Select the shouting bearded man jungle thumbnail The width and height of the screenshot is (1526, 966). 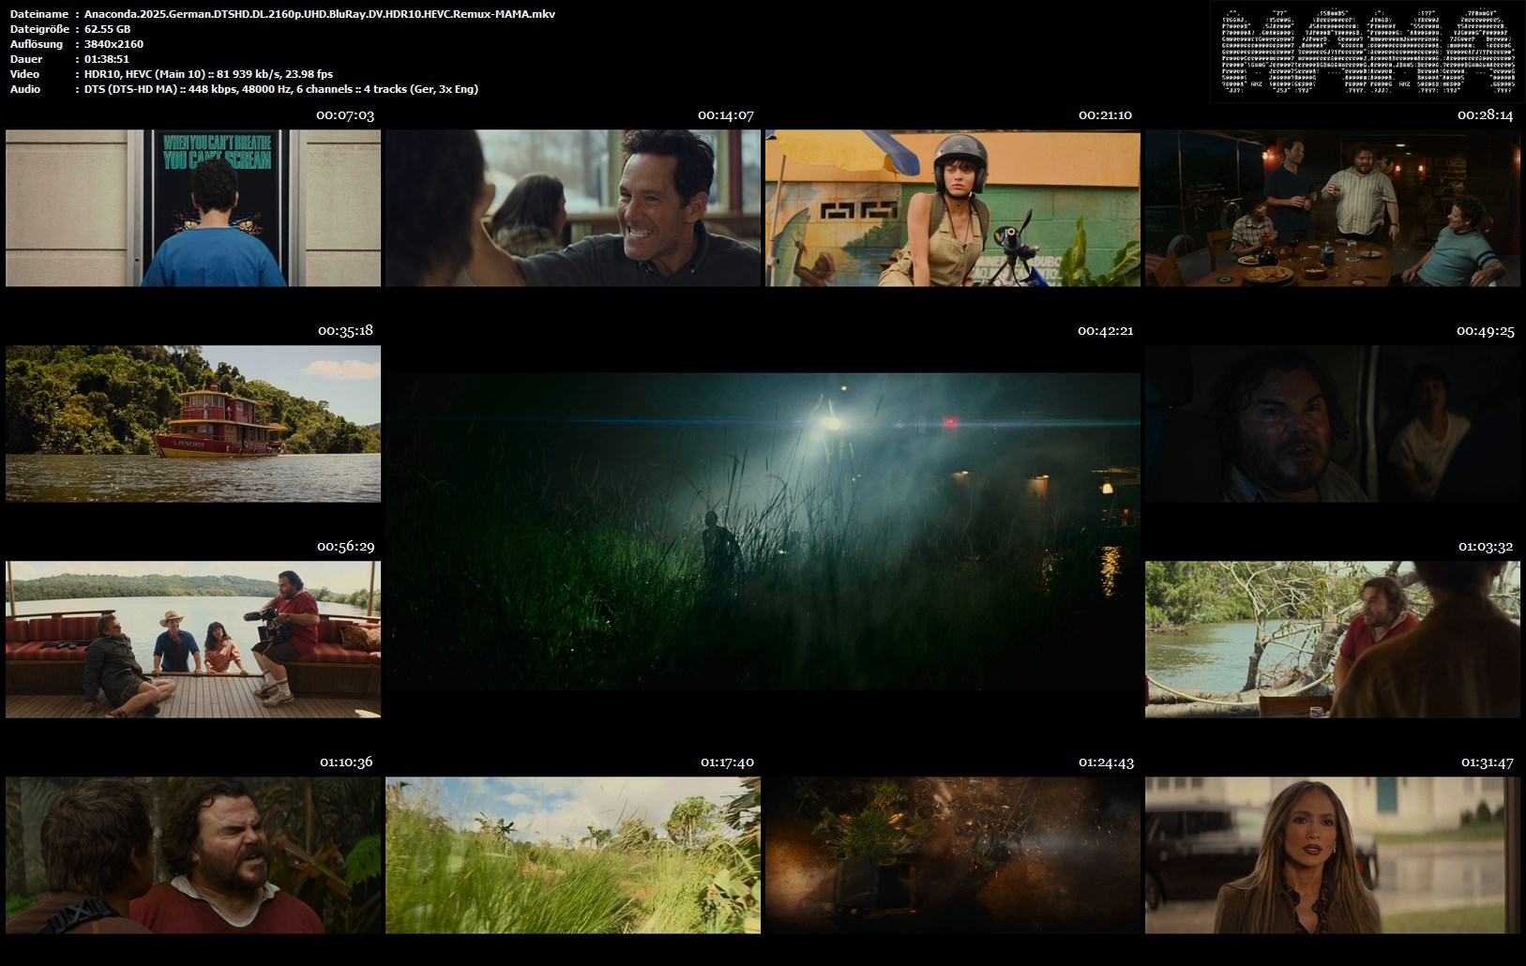[193, 855]
